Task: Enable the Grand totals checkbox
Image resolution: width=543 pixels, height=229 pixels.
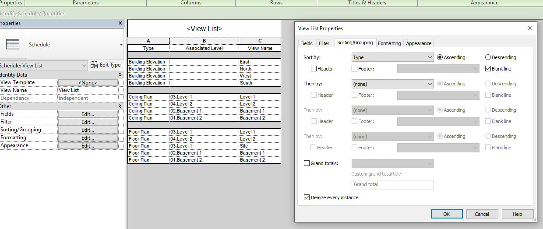Action: (x=307, y=163)
